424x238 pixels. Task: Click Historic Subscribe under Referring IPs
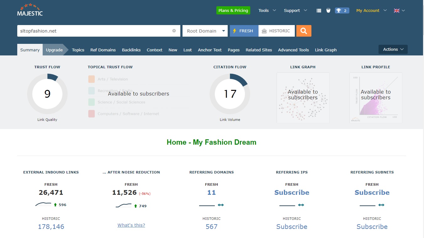click(292, 227)
